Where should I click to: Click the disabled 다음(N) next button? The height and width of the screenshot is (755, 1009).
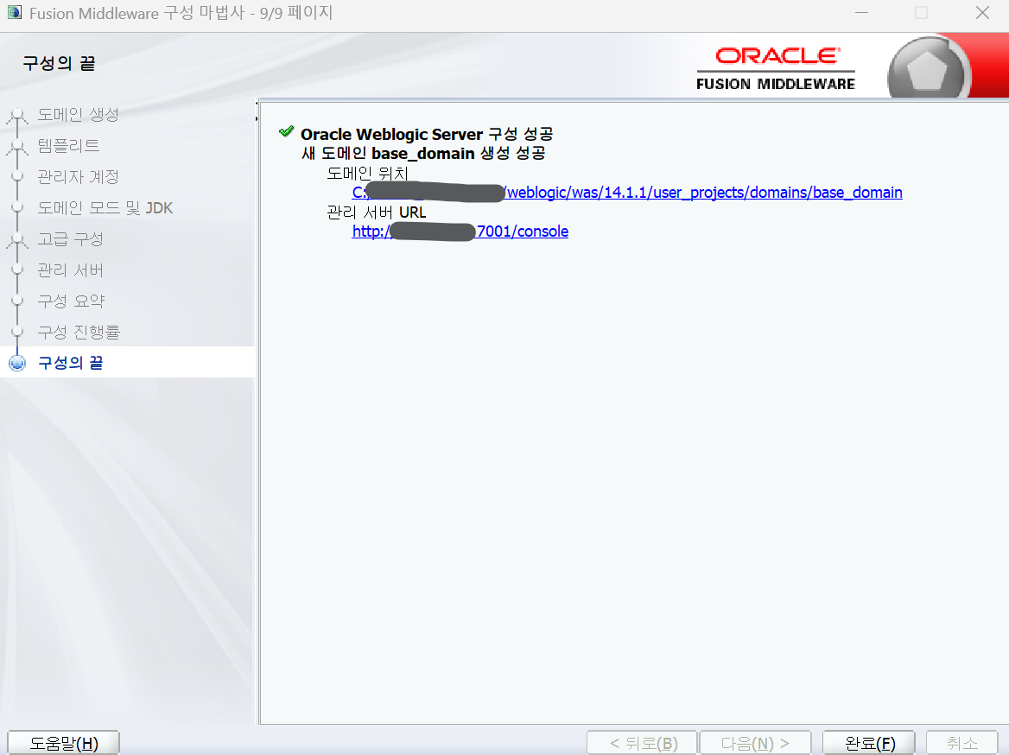click(755, 743)
